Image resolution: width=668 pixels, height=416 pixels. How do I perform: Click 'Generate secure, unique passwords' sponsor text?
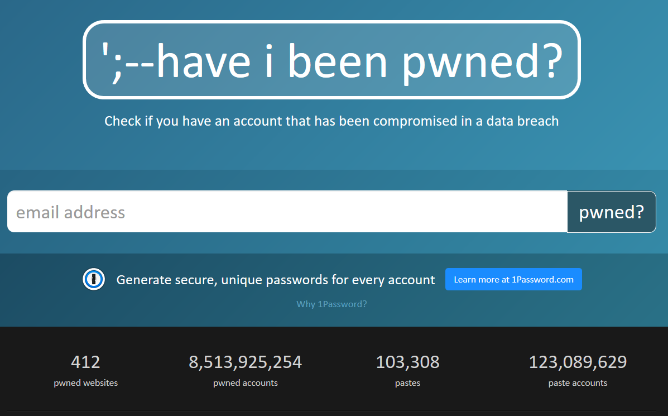(276, 280)
